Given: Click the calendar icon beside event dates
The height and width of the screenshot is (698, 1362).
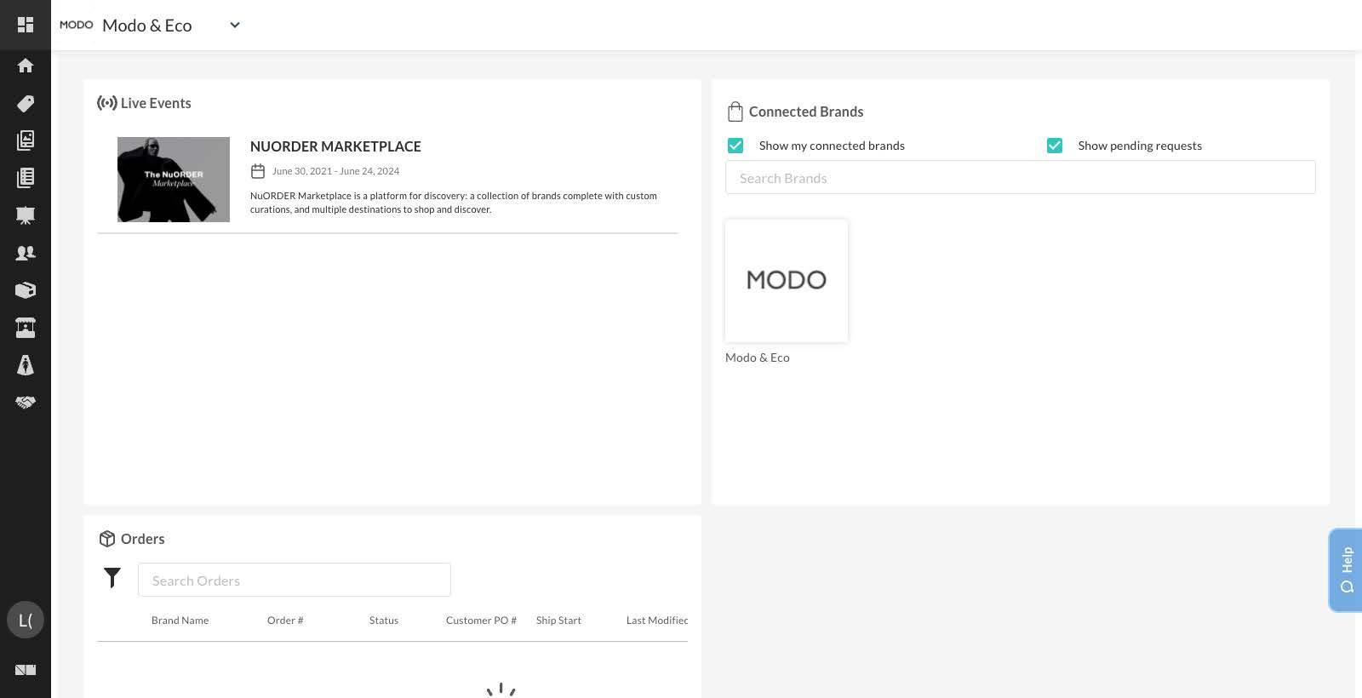Looking at the screenshot, I should pyautogui.click(x=258, y=171).
